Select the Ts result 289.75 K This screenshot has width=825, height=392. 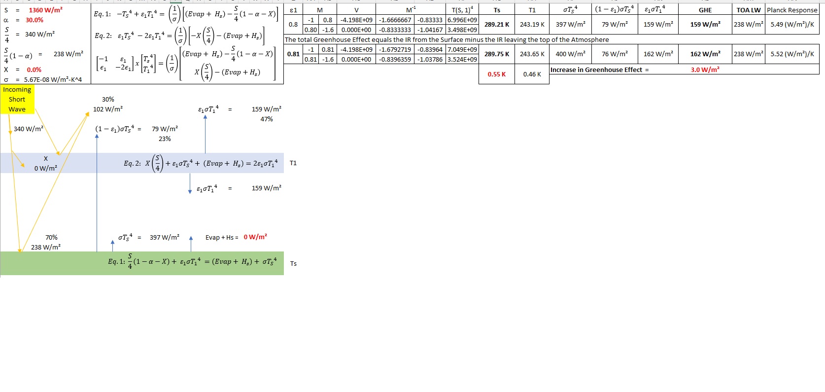pos(496,54)
